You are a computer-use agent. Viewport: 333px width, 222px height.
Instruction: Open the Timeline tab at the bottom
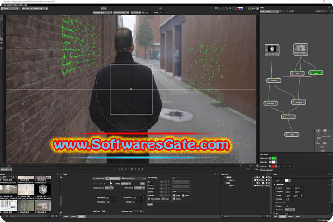74,216
